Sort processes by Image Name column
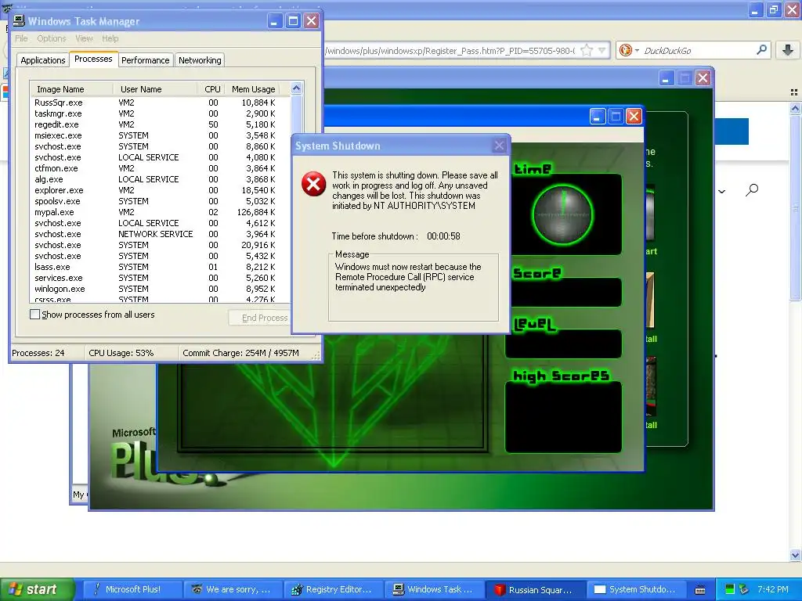The height and width of the screenshot is (601, 802). pos(71,89)
